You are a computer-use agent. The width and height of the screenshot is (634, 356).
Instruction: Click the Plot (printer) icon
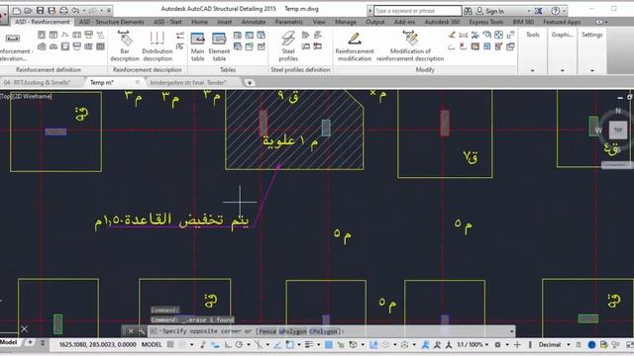63,11
